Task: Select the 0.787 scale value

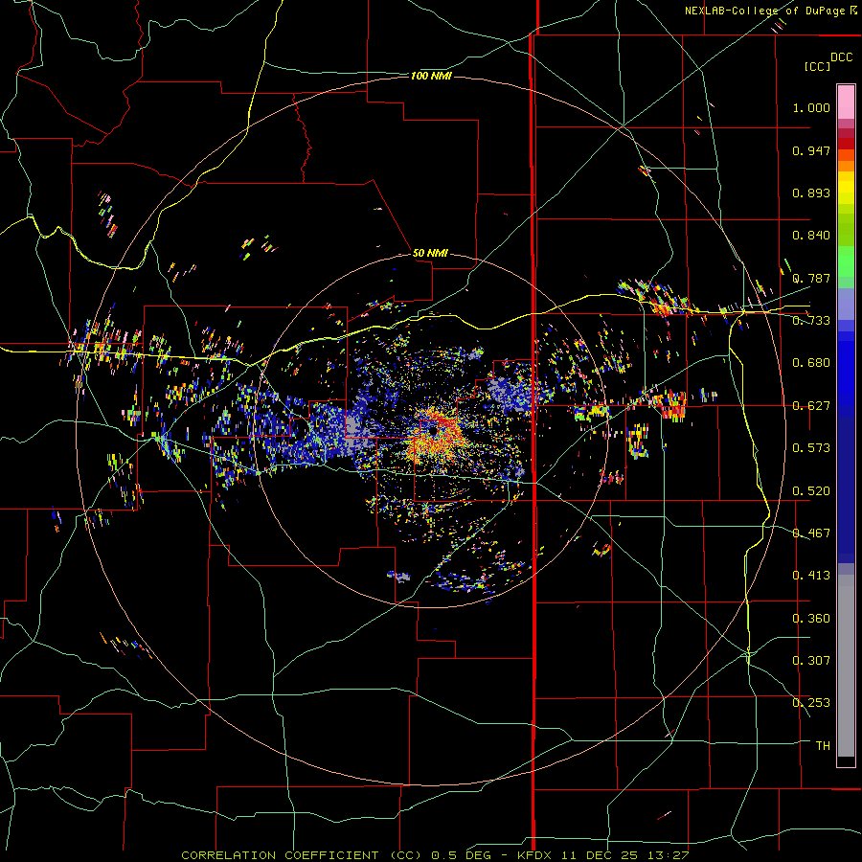Action: coord(811,278)
